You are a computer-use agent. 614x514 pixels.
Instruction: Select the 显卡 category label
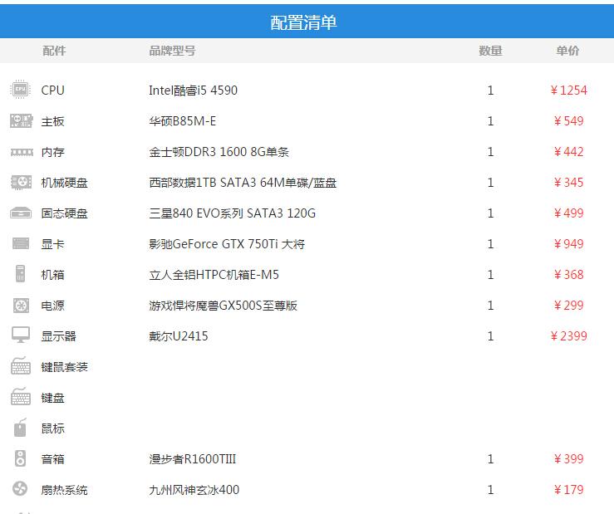52,244
